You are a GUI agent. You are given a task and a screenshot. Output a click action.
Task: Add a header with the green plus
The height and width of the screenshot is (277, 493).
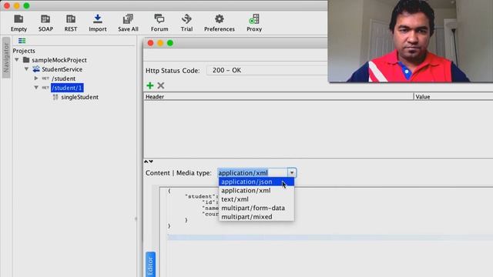click(150, 85)
